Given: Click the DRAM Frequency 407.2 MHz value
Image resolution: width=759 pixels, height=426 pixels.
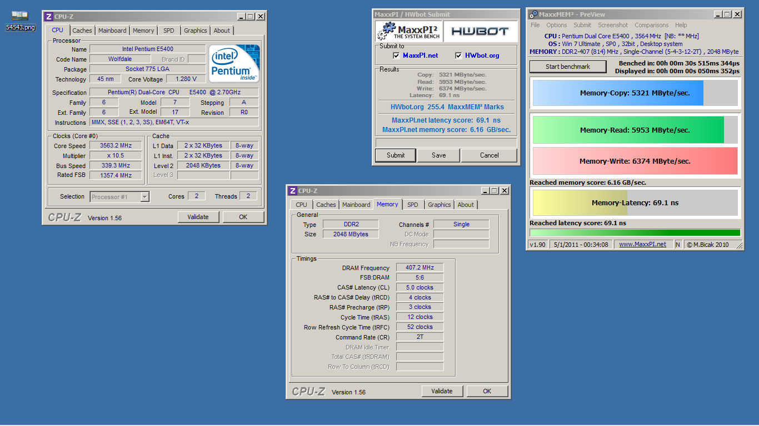Looking at the screenshot, I should (x=420, y=267).
